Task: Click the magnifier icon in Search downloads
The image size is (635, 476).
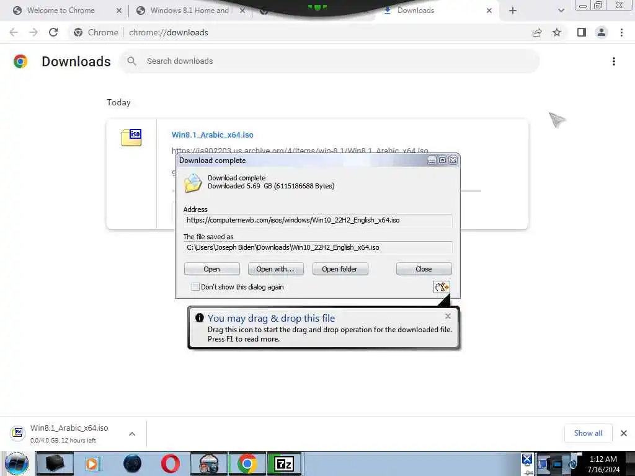Action: pyautogui.click(x=131, y=61)
